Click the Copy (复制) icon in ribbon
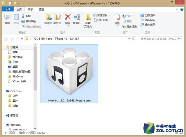Image resolution: width=186 pixels, height=137 pixels. 7,19
